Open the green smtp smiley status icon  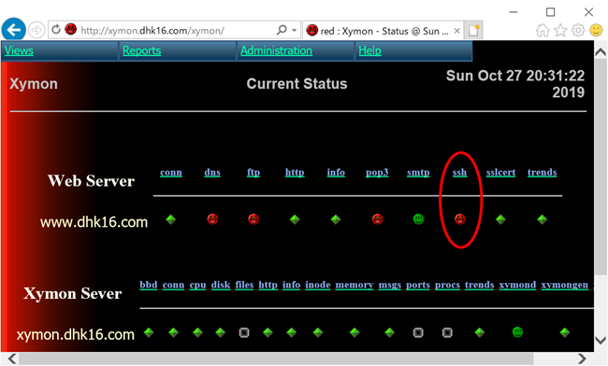click(418, 219)
